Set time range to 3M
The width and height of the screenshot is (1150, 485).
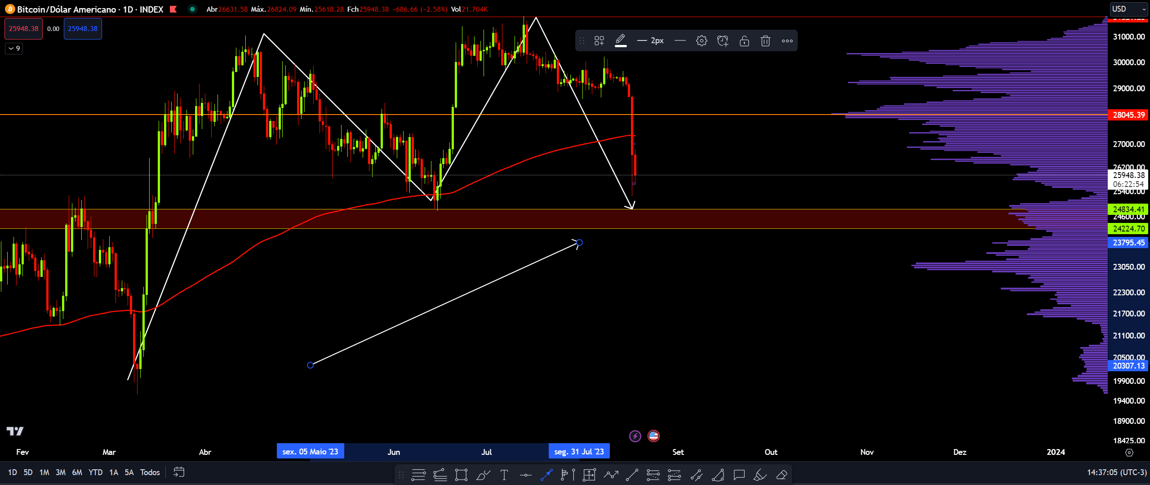pos(61,472)
